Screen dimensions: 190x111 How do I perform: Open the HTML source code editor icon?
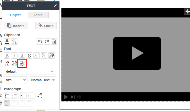(x=54, y=42)
